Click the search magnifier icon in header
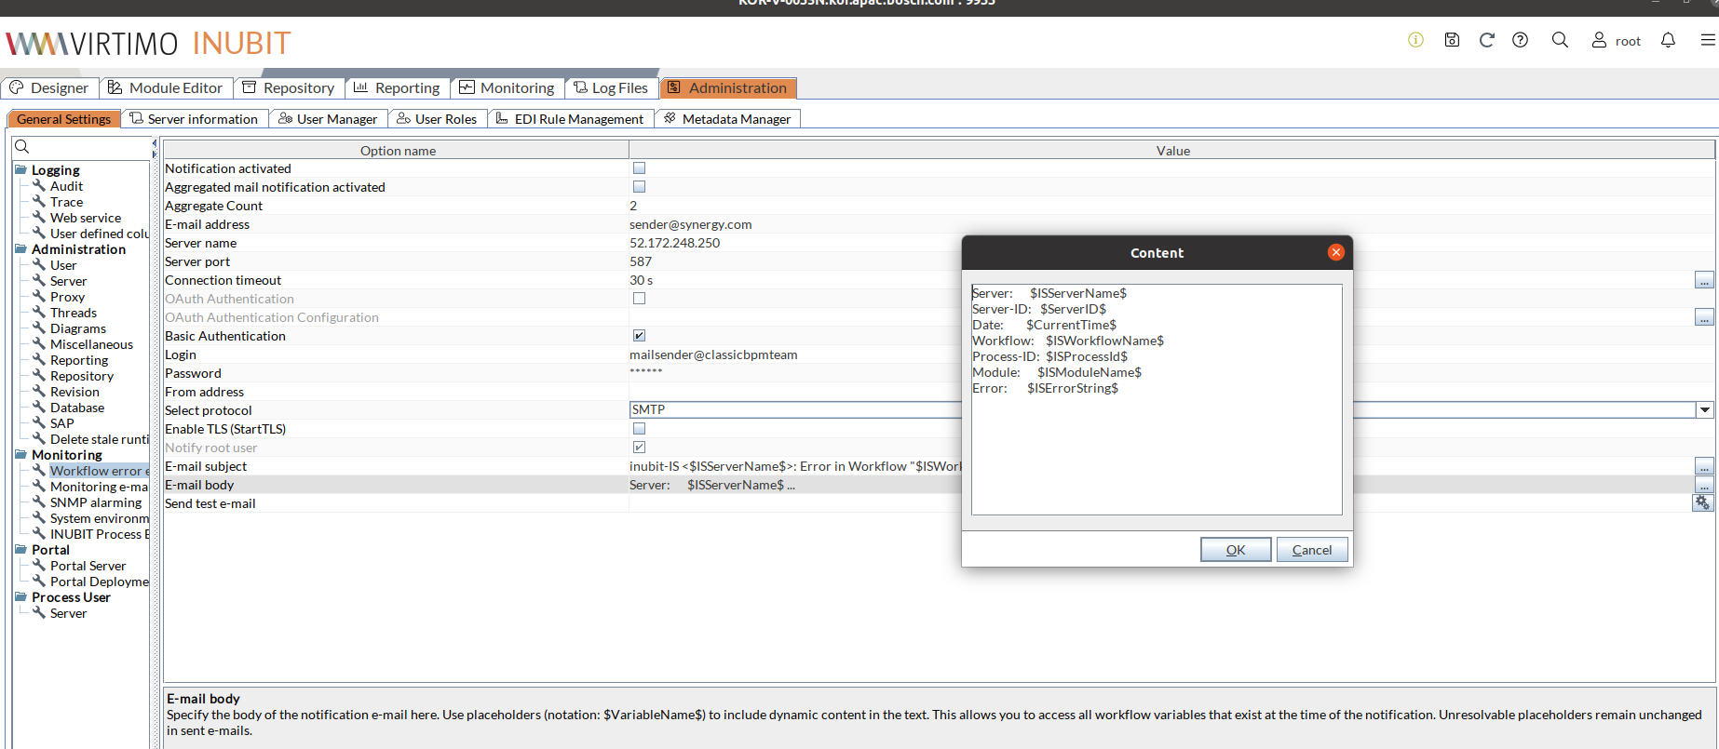Viewport: 1719px width, 749px height. [1560, 40]
